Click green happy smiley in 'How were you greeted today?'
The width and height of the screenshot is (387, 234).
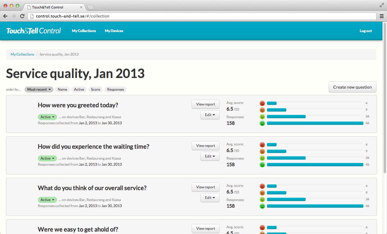click(x=262, y=123)
